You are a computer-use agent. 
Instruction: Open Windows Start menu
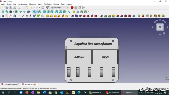[x=3, y=93]
